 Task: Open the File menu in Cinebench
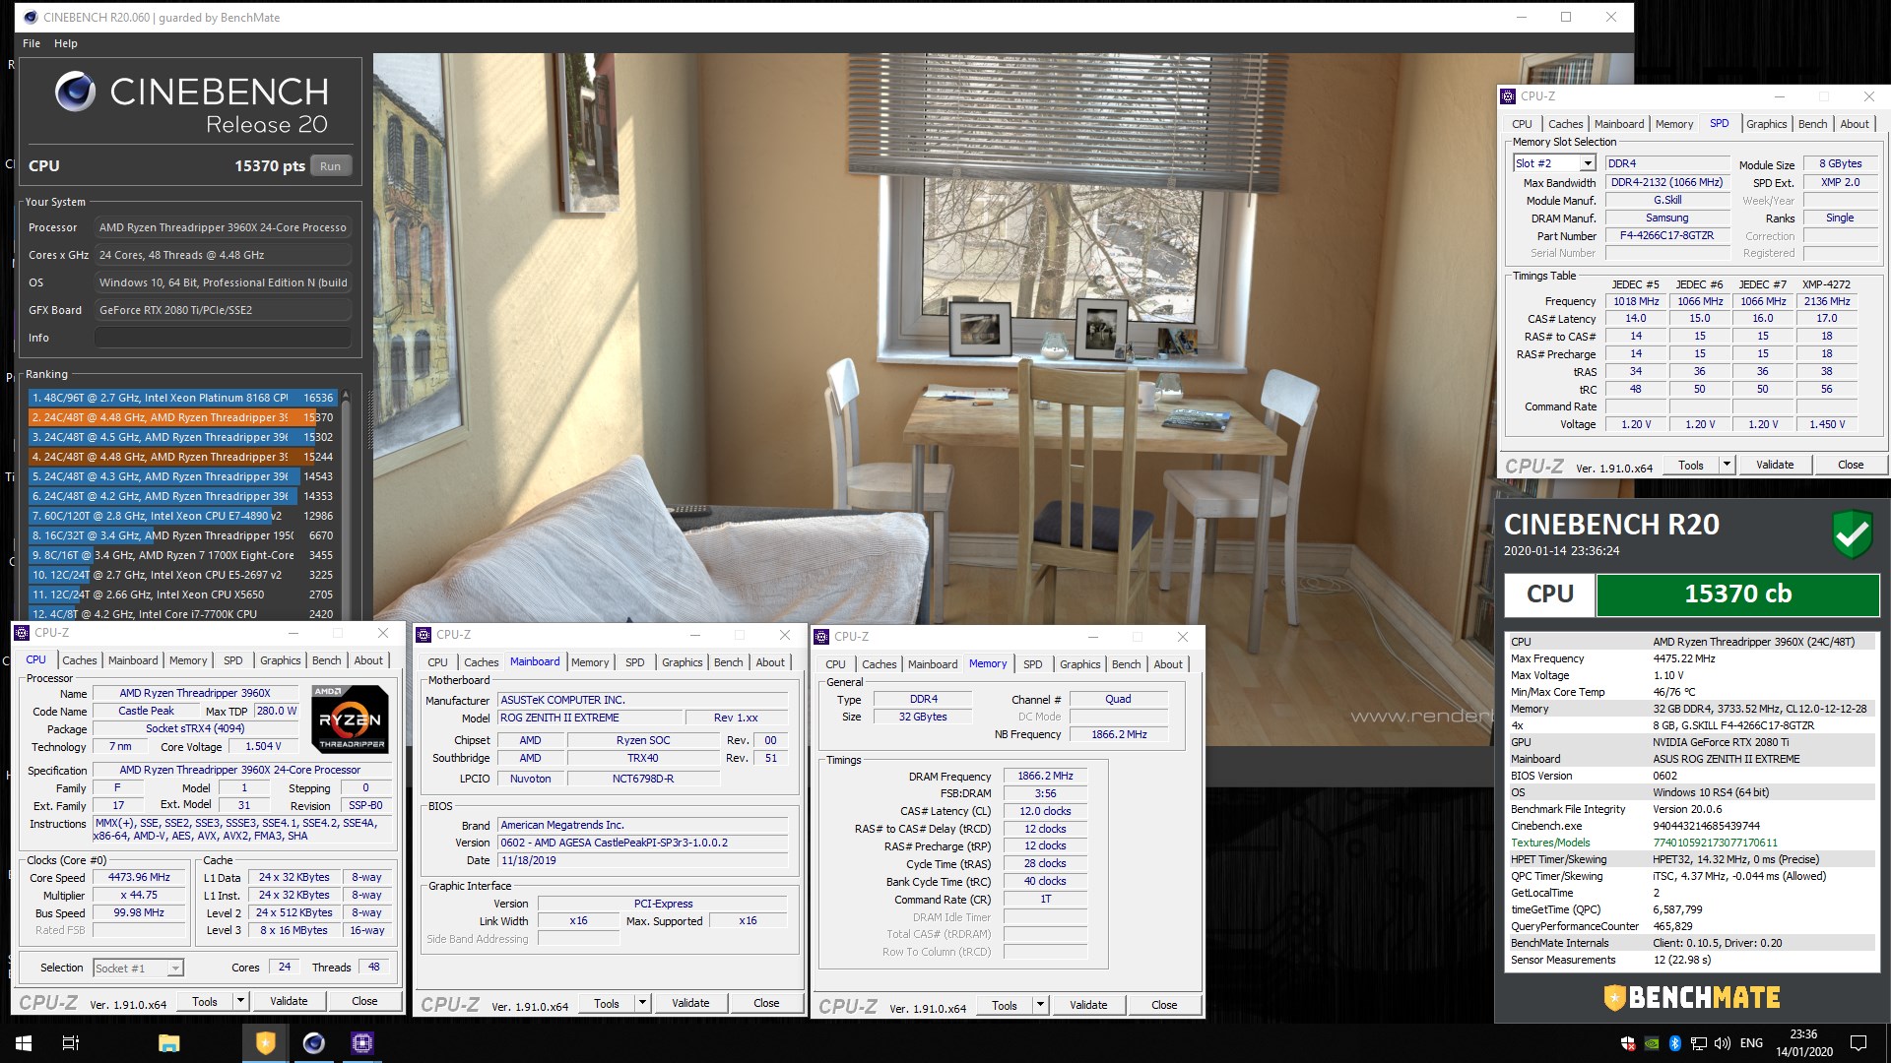(32, 43)
